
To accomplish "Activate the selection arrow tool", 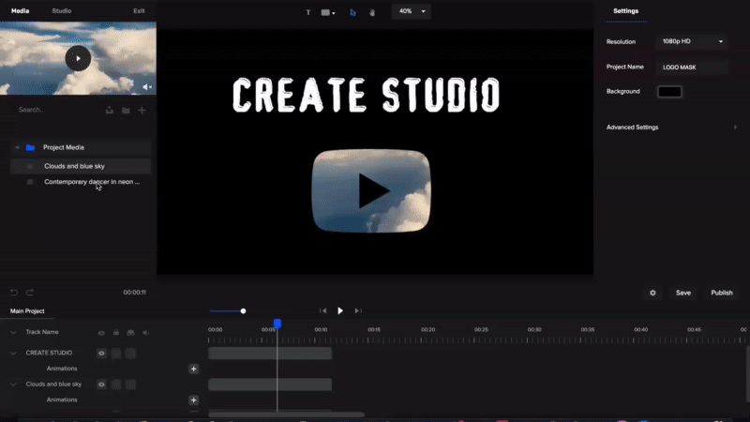I will pos(353,12).
